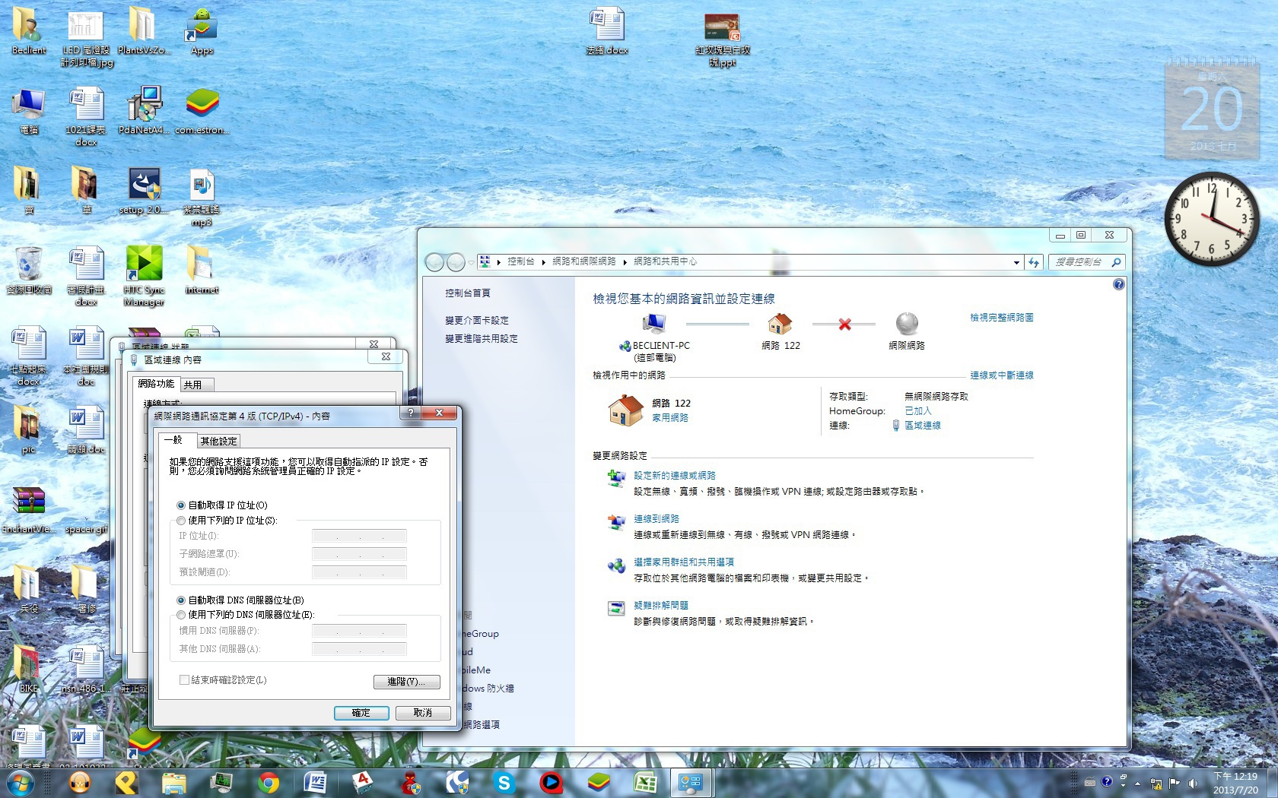The image size is (1278, 798).
Task: Click the address bar refresh icon
Action: tap(1034, 262)
